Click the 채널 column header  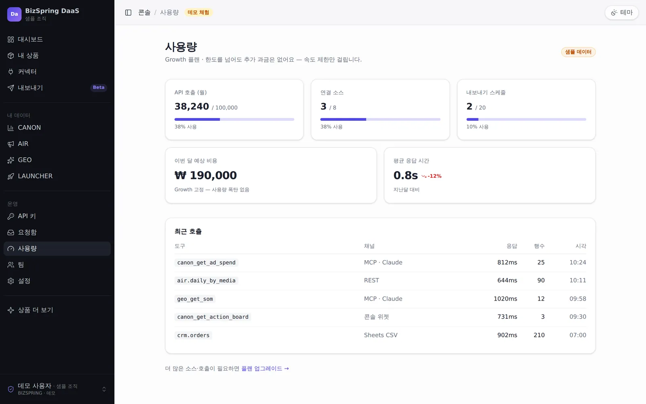point(369,246)
